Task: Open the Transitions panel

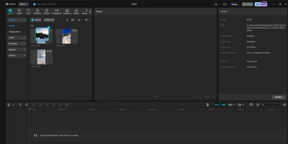Action: [x=57, y=11]
